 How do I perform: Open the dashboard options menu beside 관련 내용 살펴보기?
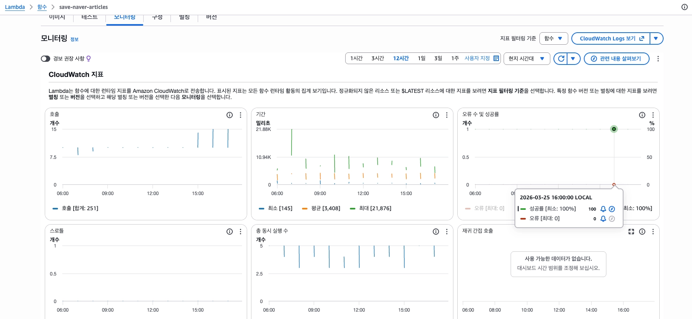(658, 59)
